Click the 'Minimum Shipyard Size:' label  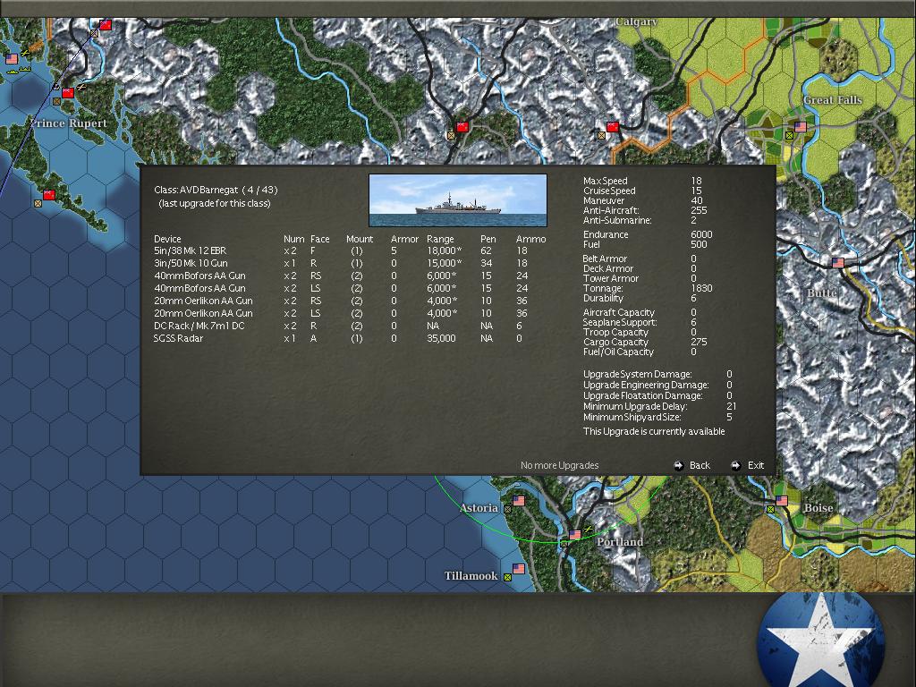(632, 417)
